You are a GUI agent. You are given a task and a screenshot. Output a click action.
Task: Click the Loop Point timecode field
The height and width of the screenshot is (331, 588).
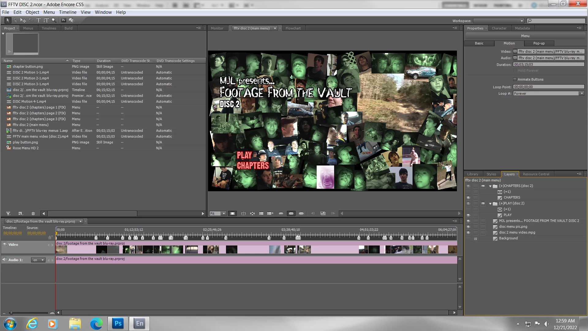pos(548,87)
